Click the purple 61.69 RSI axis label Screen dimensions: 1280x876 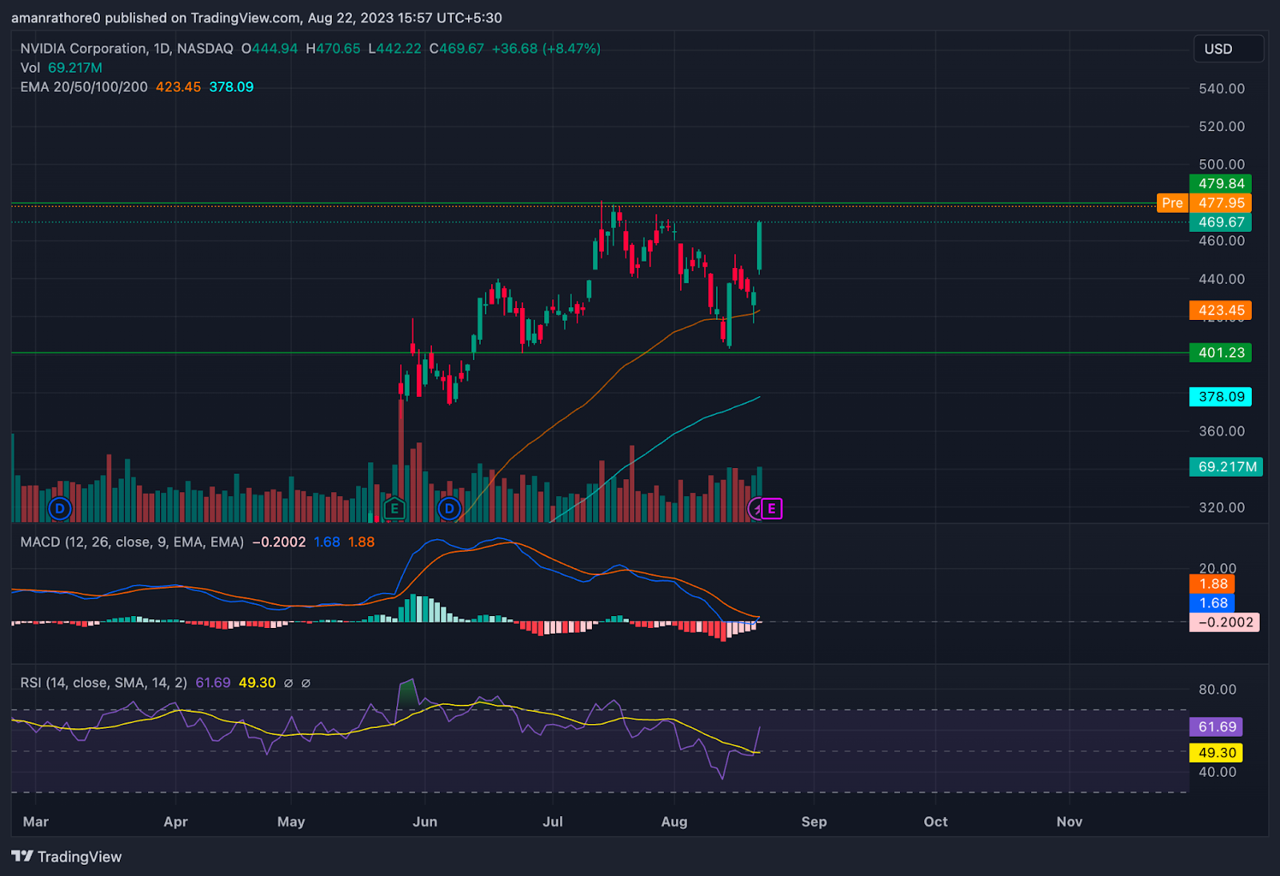pyautogui.click(x=1217, y=727)
